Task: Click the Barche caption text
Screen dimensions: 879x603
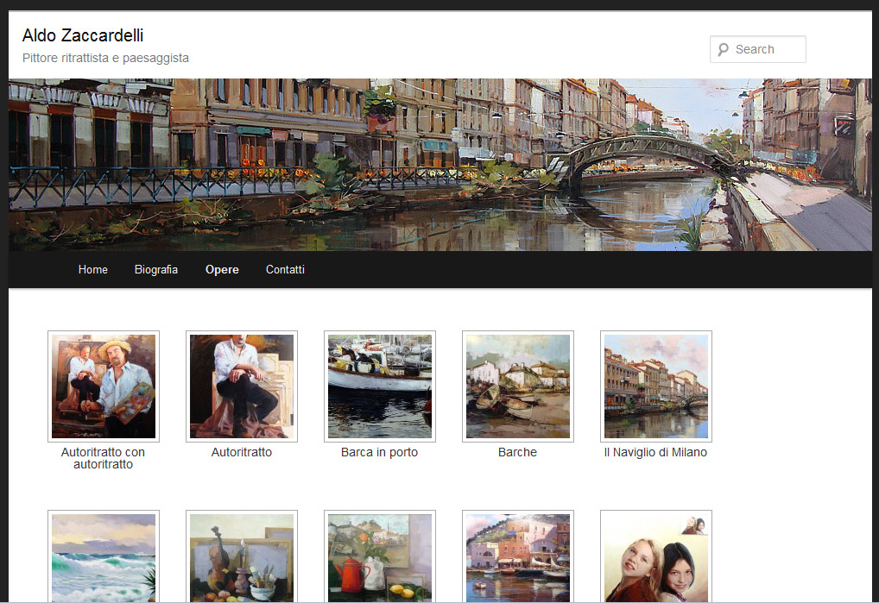Action: click(517, 452)
